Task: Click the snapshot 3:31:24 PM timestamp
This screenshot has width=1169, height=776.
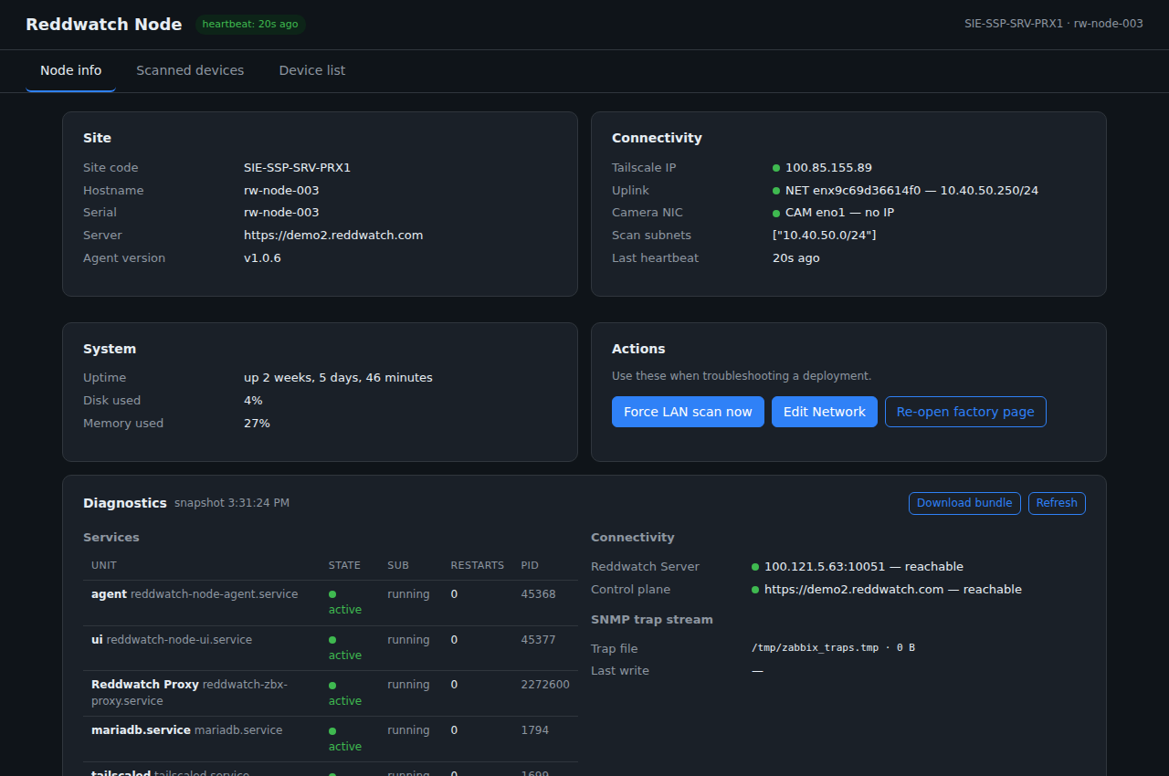Action: point(232,503)
